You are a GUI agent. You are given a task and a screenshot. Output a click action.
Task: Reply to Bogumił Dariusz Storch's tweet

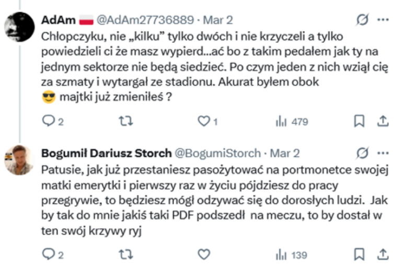pyautogui.click(x=48, y=254)
